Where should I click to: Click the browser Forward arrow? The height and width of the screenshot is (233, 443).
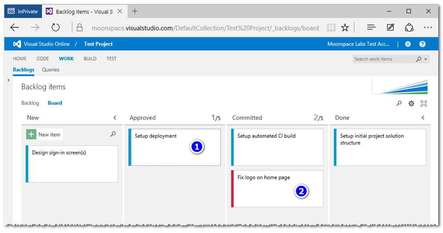[35, 27]
